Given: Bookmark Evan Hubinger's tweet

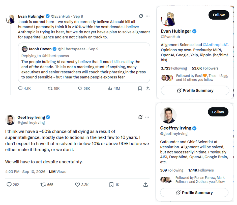Looking at the screenshot, I should click(140, 88).
